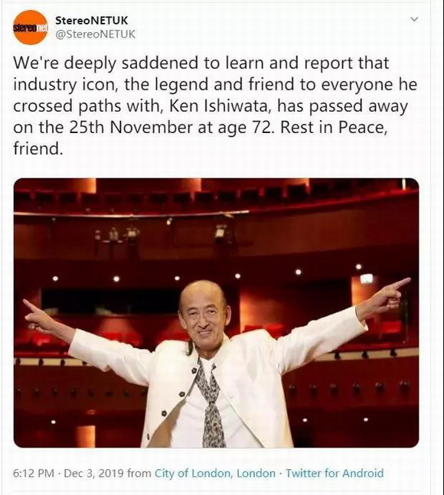The width and height of the screenshot is (444, 495).
Task: Click the Twitter for Android source link
Action: click(335, 474)
